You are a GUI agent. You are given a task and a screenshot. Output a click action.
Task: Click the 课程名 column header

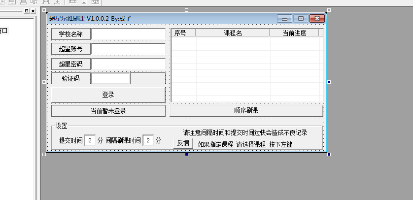(x=233, y=33)
